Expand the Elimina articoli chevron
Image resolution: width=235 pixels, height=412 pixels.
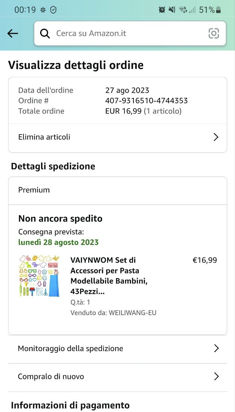point(216,137)
